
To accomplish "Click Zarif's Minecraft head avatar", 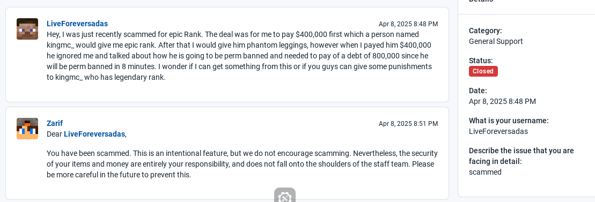I will [27, 129].
